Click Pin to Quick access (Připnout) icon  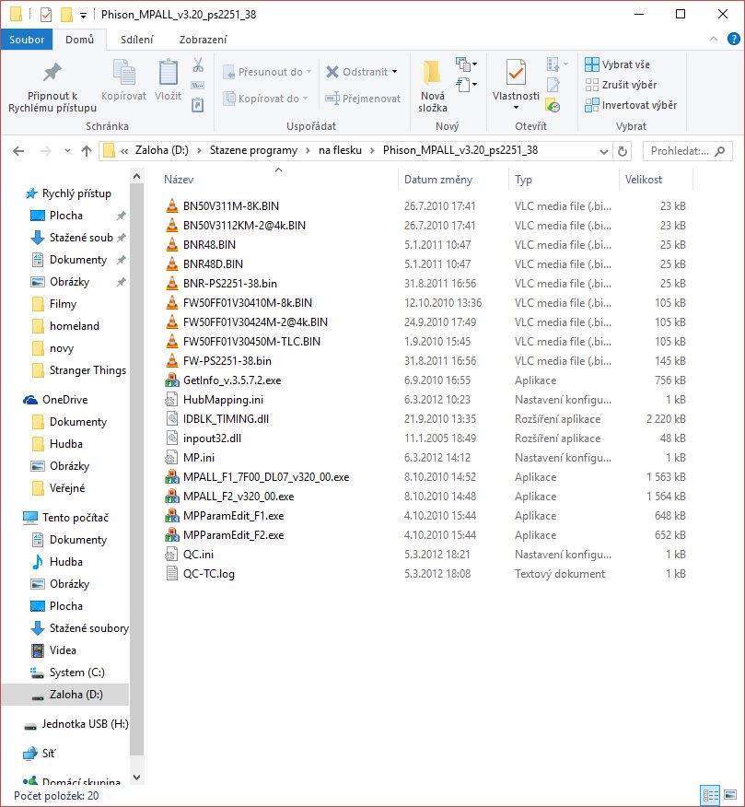tap(52, 72)
